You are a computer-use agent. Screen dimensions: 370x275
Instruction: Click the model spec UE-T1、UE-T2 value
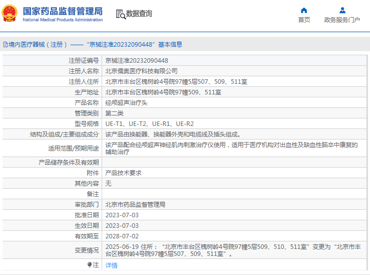tap(149, 123)
